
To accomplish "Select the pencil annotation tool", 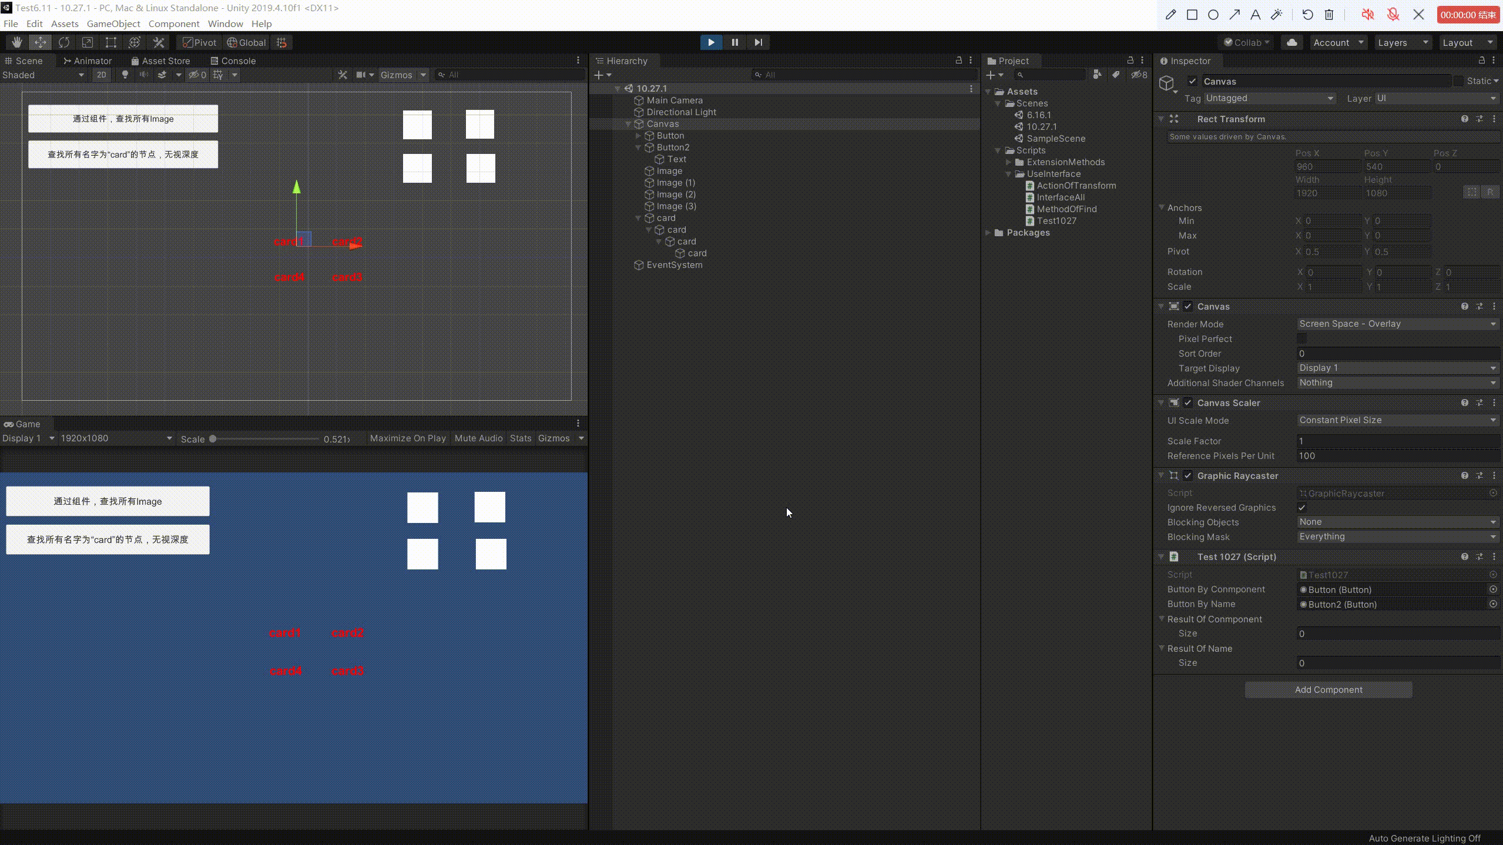I will (1170, 15).
